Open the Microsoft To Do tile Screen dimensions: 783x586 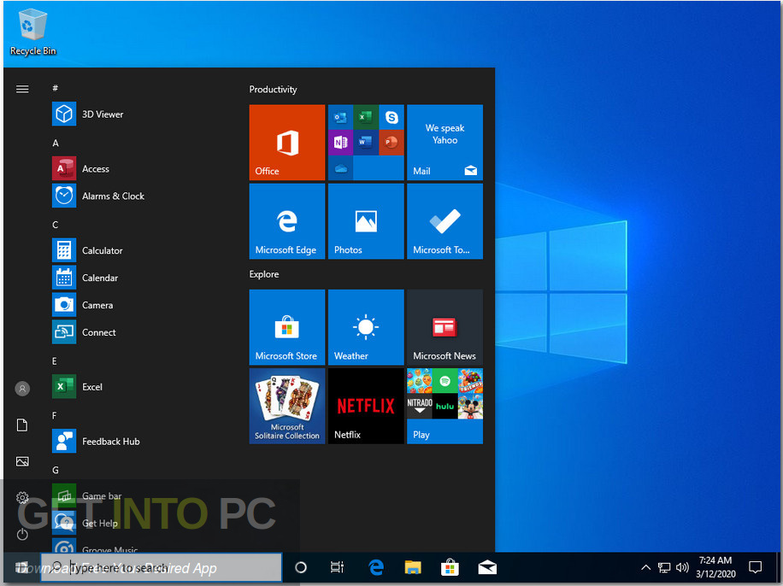445,221
